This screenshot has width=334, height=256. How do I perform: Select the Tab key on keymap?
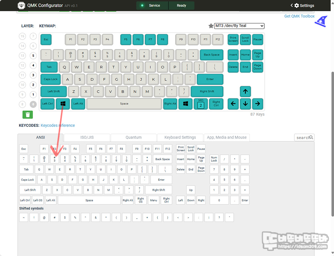point(49,67)
